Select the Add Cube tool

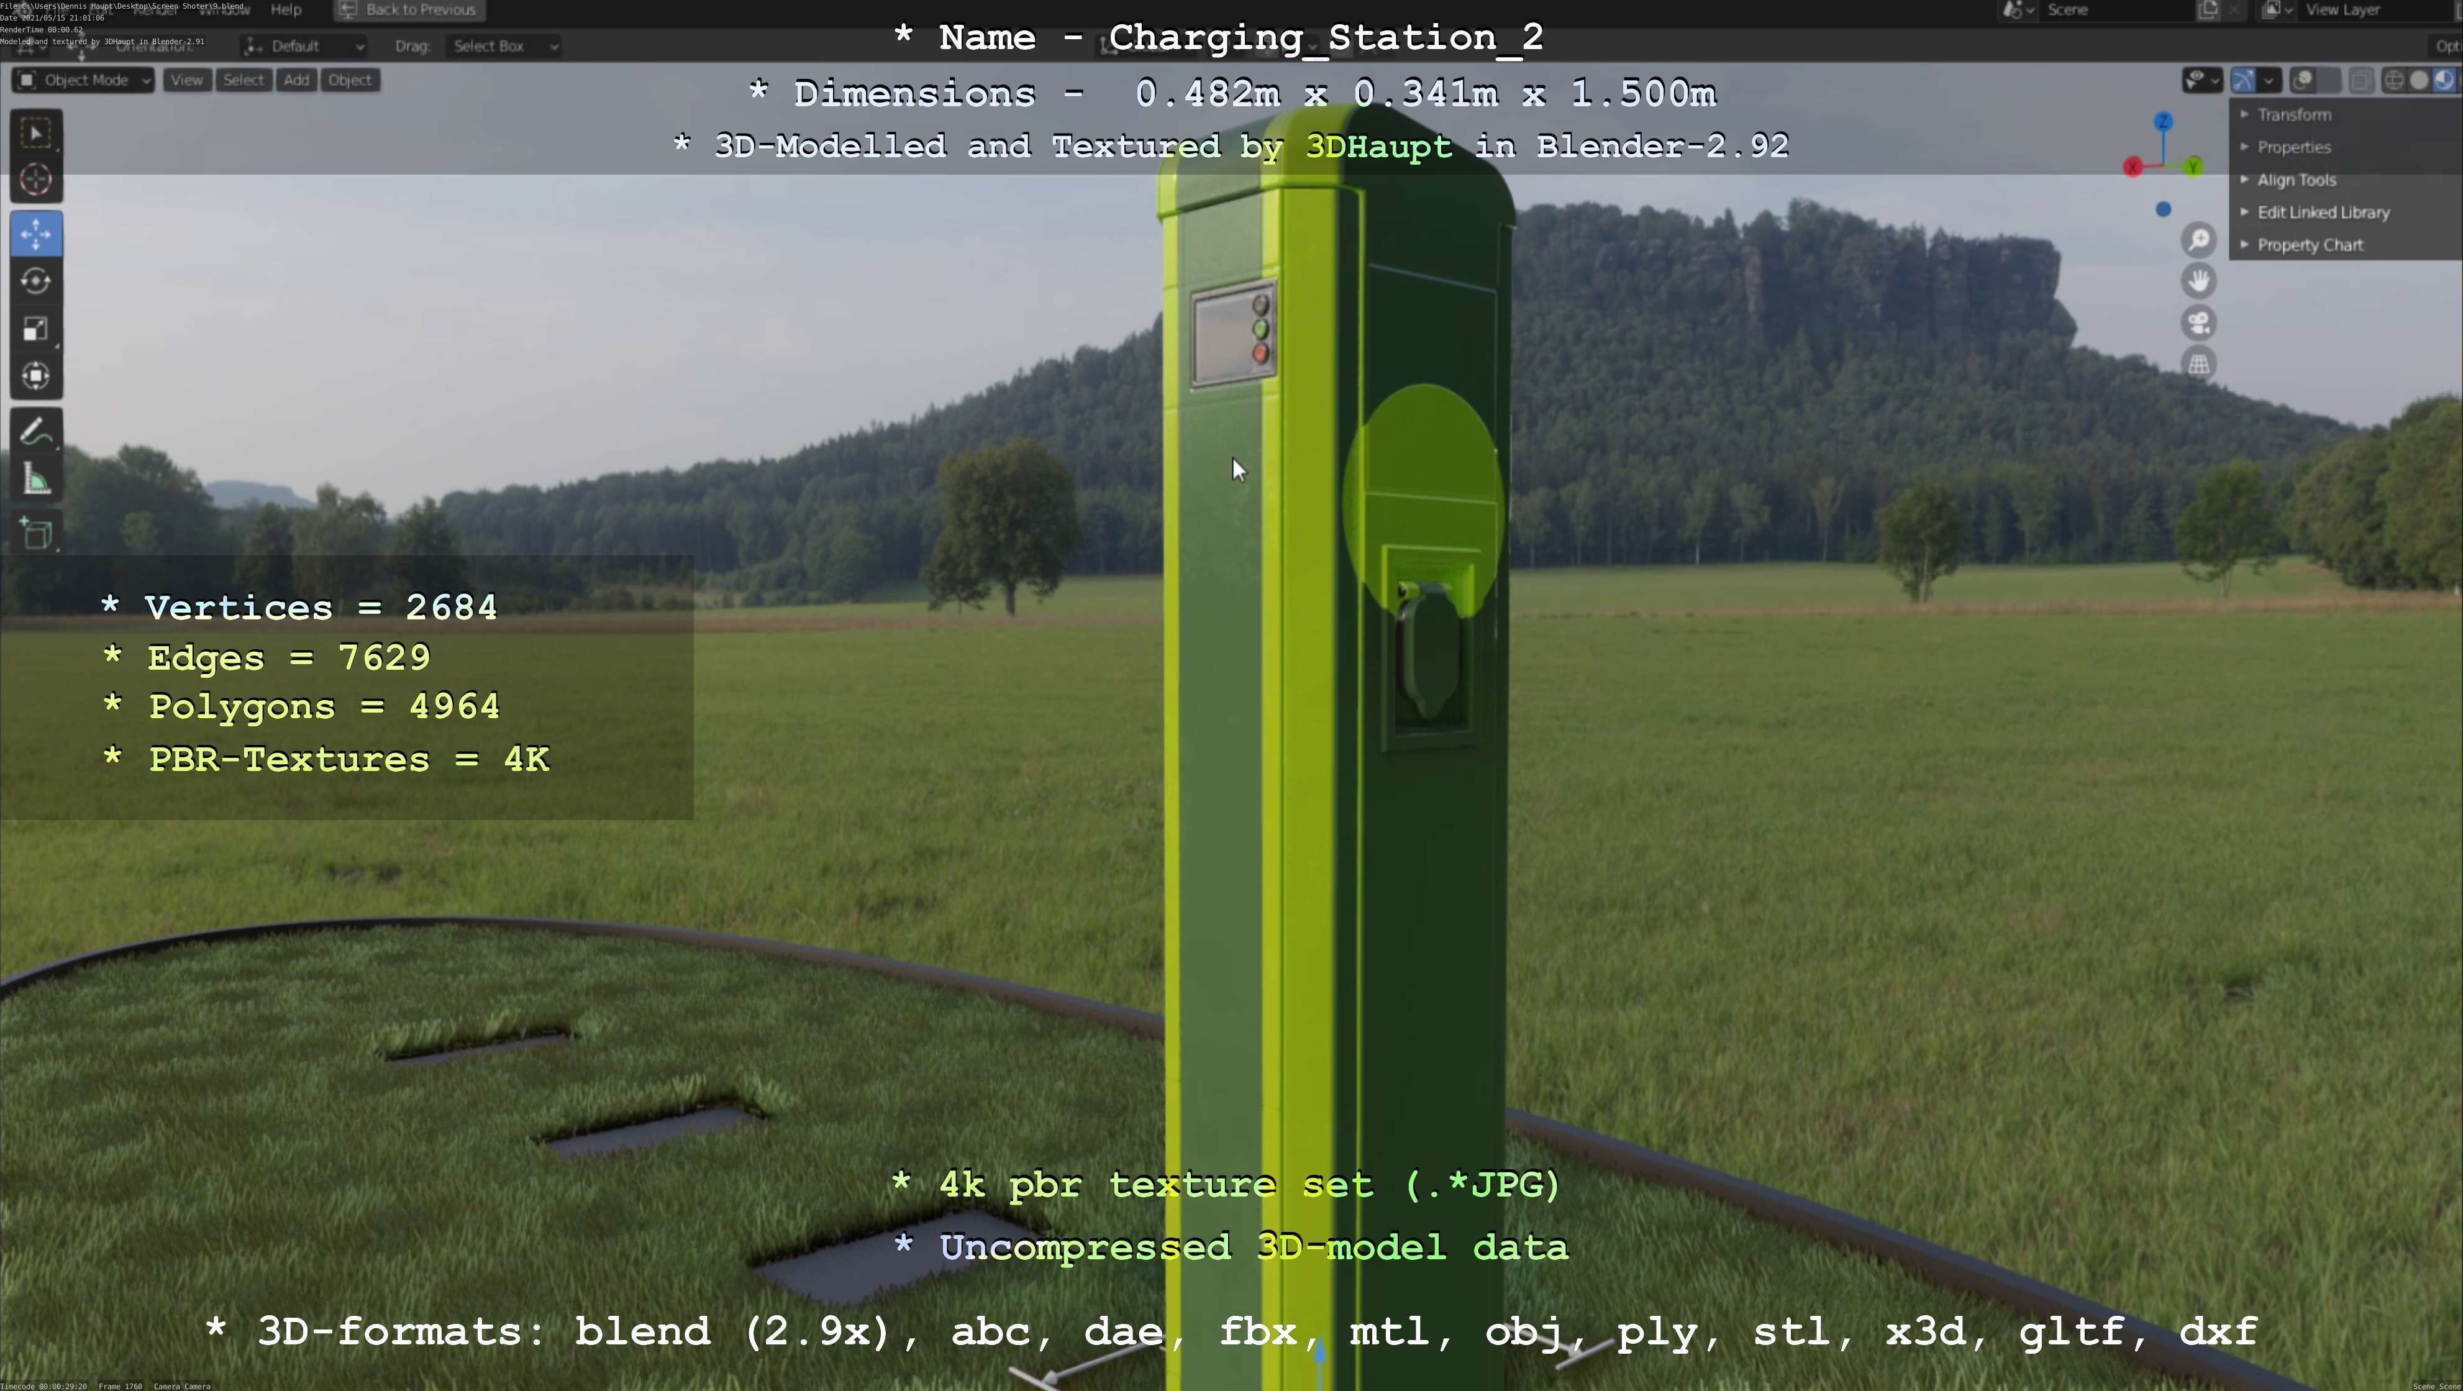point(36,534)
